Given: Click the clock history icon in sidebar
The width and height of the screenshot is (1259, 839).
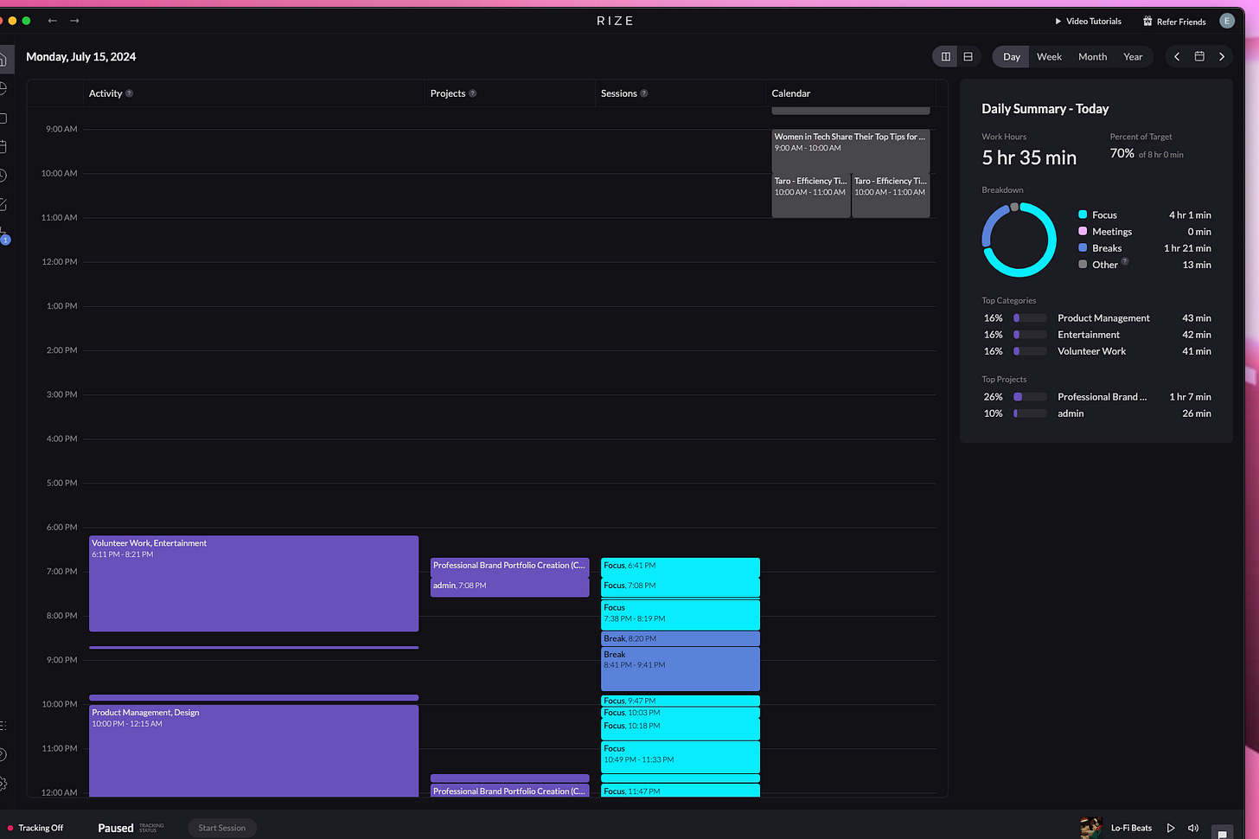Looking at the screenshot, I should [x=3, y=176].
